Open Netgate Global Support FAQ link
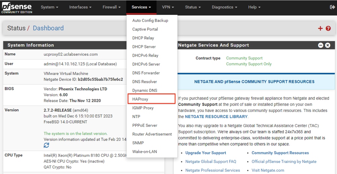Screen dimensions: 337x174 point(210,162)
